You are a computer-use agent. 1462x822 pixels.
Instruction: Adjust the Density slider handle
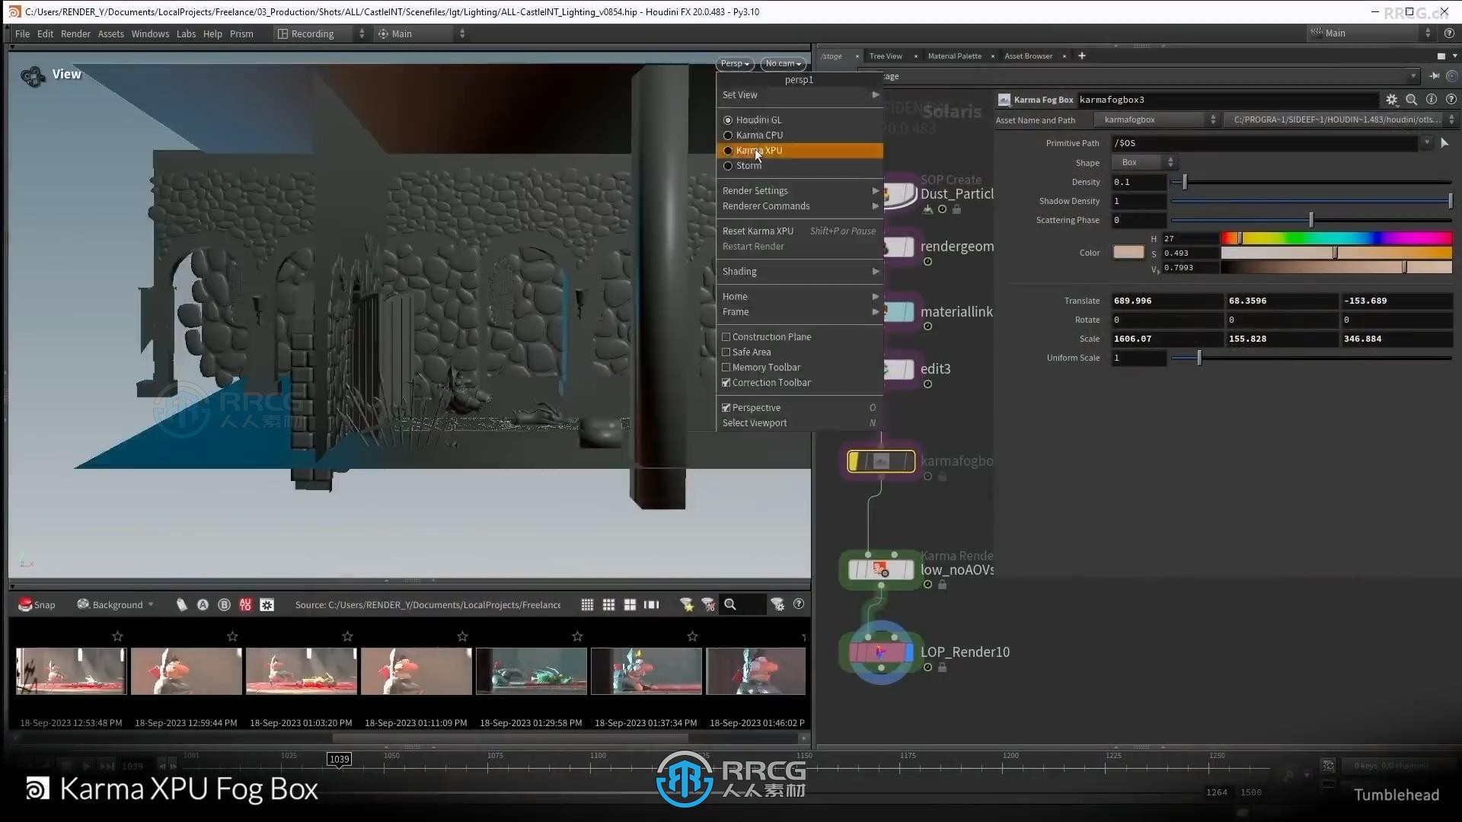[x=1185, y=182]
